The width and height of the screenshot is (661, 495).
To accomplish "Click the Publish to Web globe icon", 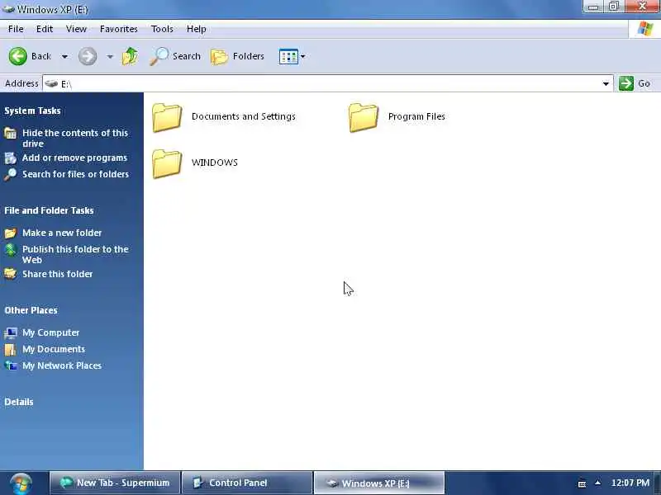I will 11,250.
